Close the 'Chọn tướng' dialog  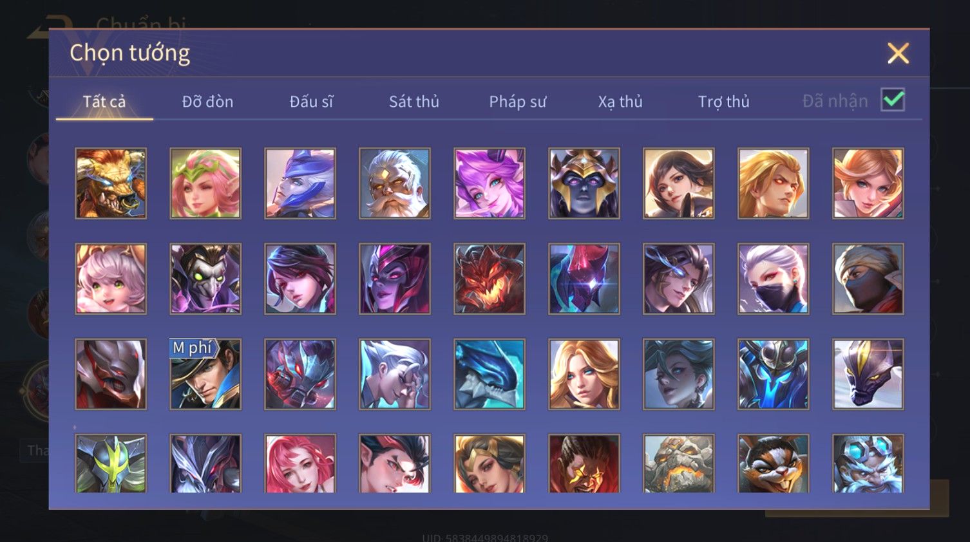coord(898,53)
